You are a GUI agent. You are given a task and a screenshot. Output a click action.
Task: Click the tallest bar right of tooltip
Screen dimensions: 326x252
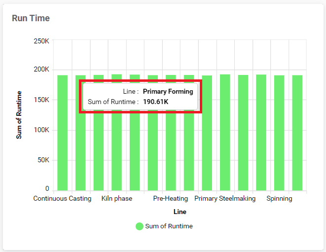(225, 133)
